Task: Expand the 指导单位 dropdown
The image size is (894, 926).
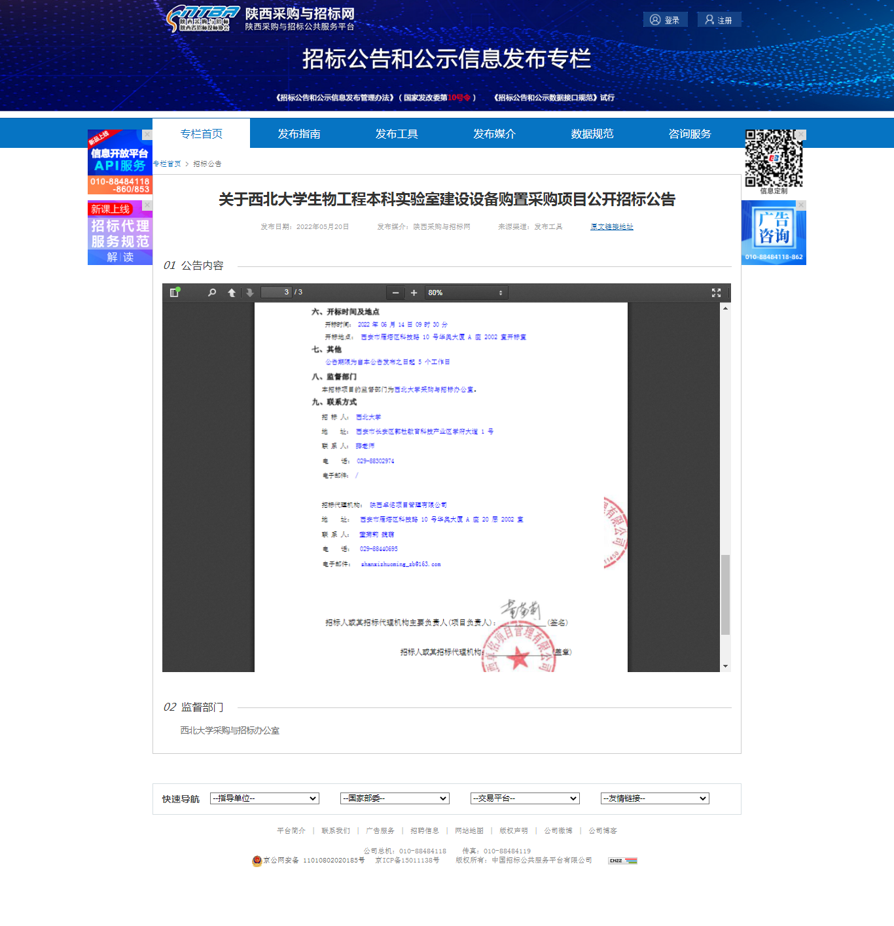Action: point(264,798)
